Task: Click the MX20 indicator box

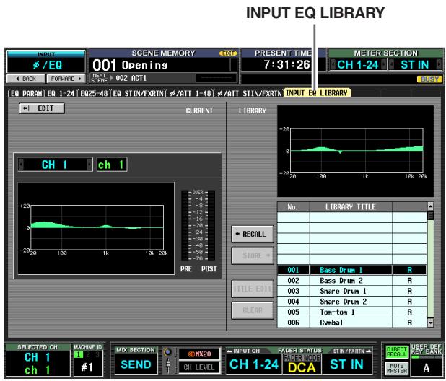Action: coord(199,354)
